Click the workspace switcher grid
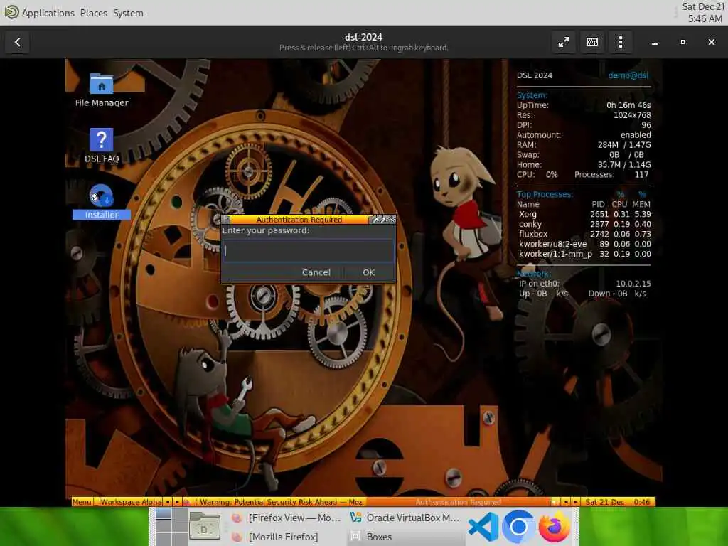This screenshot has height=546, width=728. (171, 527)
